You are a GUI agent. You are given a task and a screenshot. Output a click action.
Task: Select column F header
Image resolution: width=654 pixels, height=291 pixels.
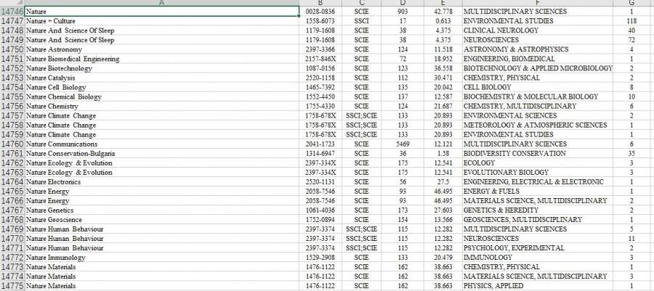pos(538,3)
